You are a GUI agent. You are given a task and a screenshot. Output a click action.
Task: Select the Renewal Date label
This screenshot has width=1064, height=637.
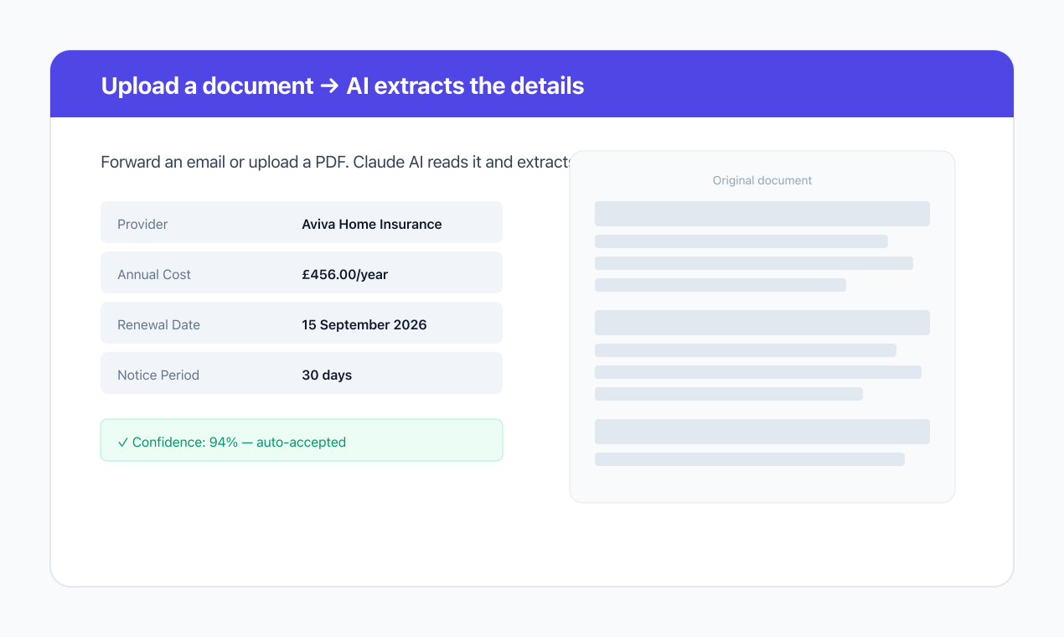(x=158, y=324)
